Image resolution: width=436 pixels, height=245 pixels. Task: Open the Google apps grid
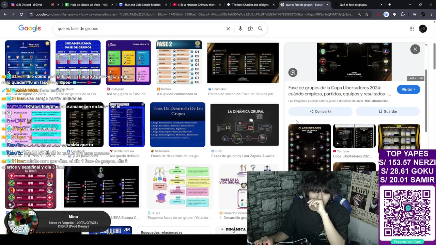pos(411,29)
